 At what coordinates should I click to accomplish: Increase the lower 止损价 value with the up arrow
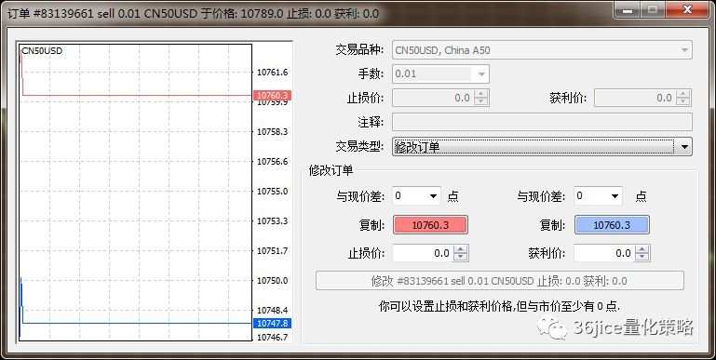(461, 249)
